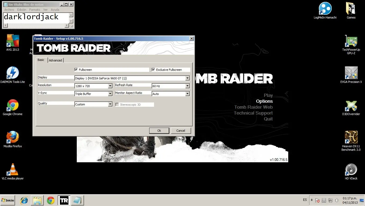The image size is (365, 206).
Task: Expand the Quality dropdown set to Custom
Action: pos(110,104)
